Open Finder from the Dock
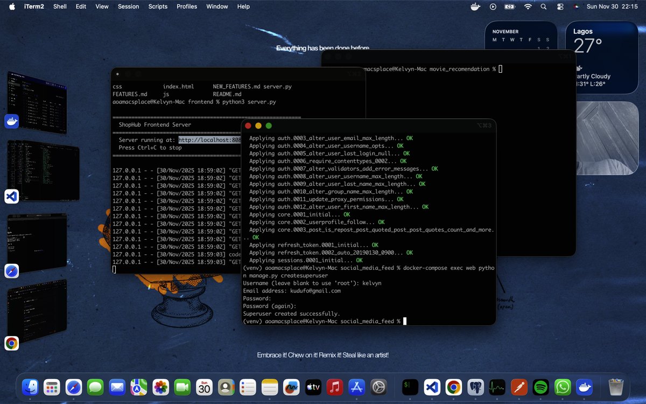The height and width of the screenshot is (404, 646). (x=30, y=386)
